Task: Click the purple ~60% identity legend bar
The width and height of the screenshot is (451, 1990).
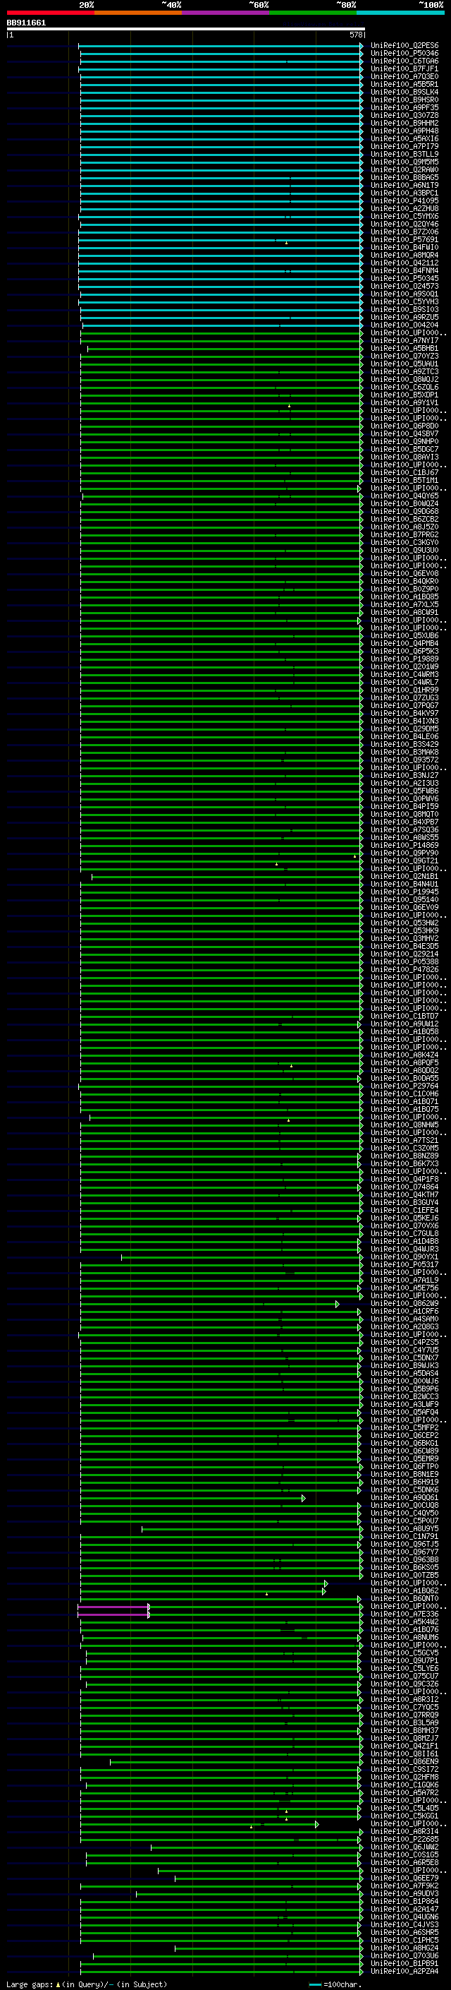Action: (x=226, y=13)
